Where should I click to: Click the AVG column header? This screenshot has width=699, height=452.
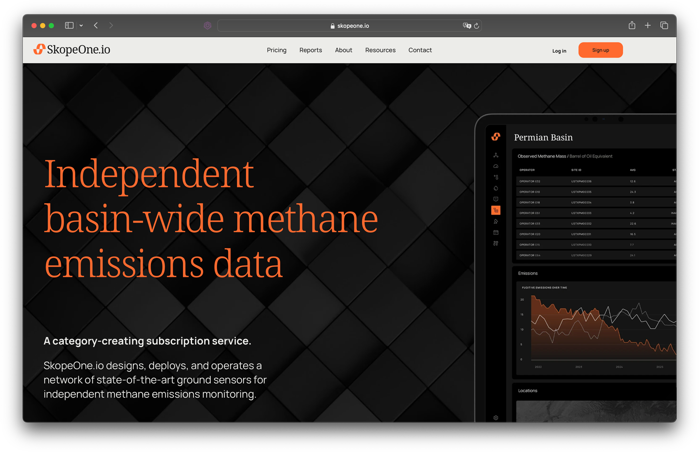pyautogui.click(x=632, y=170)
